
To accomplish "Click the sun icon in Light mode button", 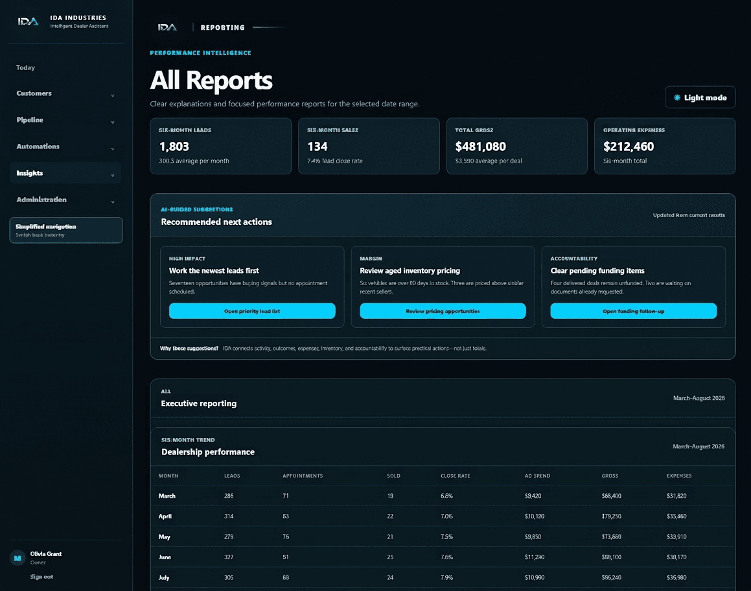I will [x=676, y=98].
